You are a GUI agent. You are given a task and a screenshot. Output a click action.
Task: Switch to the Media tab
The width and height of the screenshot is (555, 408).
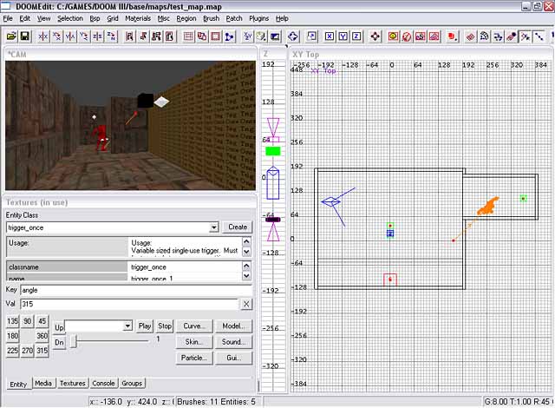coord(43,383)
